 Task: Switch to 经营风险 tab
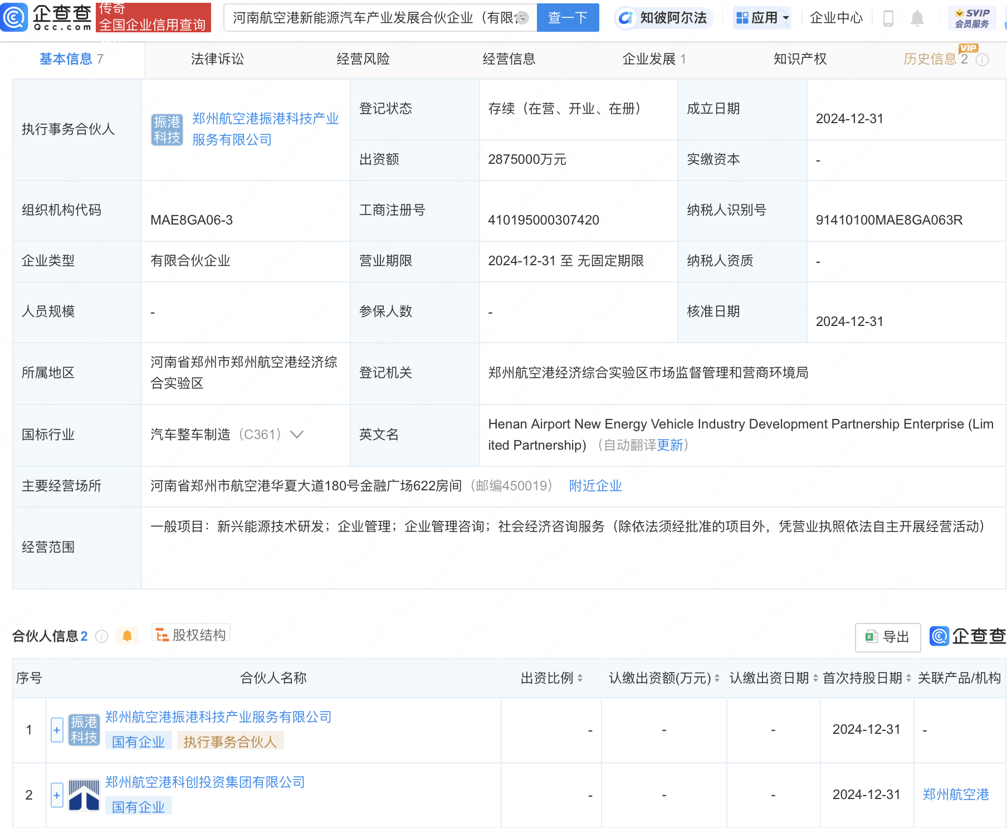(363, 59)
